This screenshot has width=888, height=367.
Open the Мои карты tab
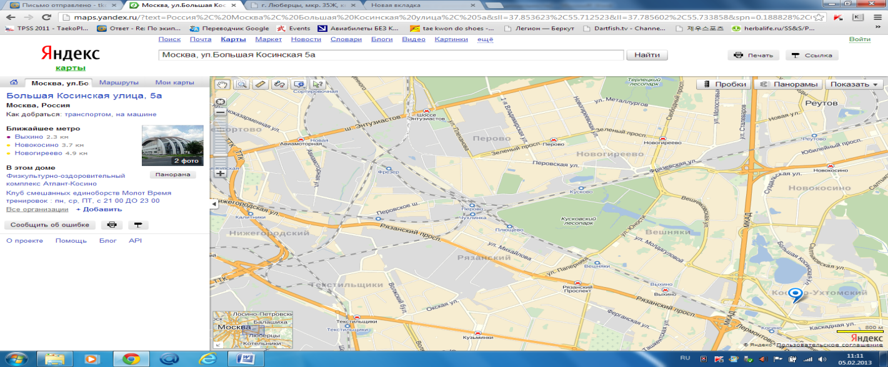(175, 82)
